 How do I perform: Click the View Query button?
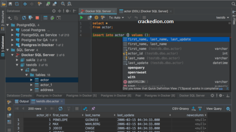pos(214,109)
